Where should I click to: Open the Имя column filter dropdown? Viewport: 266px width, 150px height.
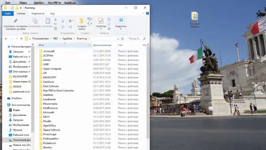click(x=90, y=45)
